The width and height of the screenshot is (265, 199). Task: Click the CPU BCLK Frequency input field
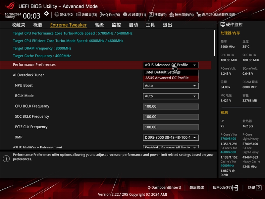170,106
